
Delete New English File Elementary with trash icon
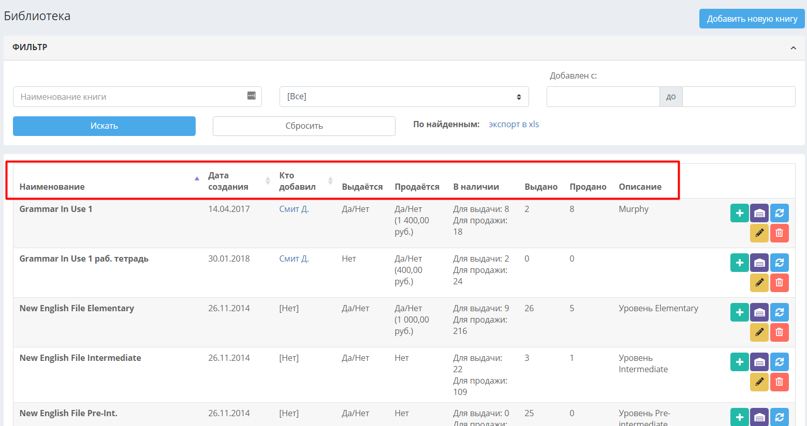[x=779, y=332]
